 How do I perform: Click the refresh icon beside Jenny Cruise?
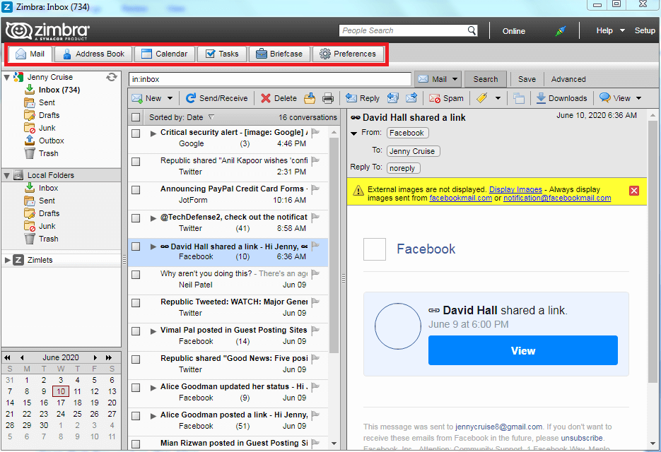point(112,77)
